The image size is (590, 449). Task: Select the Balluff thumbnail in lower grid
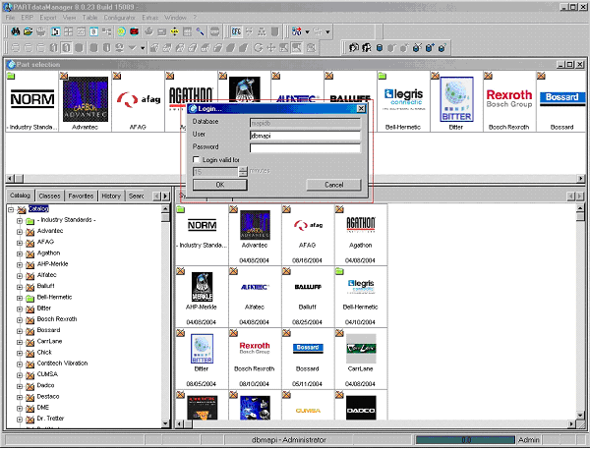(308, 297)
